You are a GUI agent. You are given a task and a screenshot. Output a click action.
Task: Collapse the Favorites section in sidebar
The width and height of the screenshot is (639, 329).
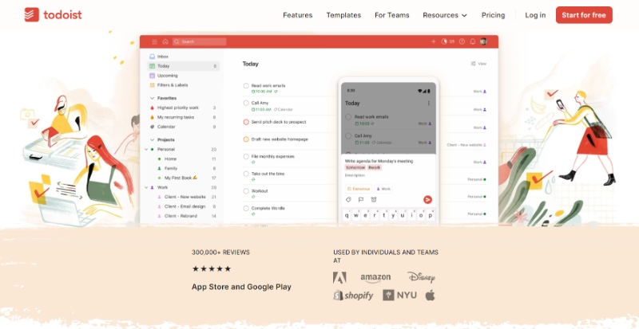click(x=151, y=98)
